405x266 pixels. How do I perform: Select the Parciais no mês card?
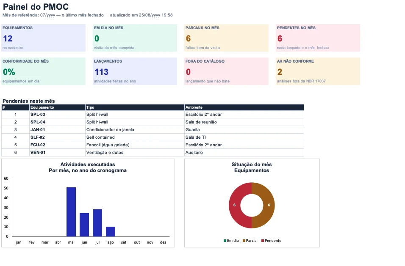point(226,38)
